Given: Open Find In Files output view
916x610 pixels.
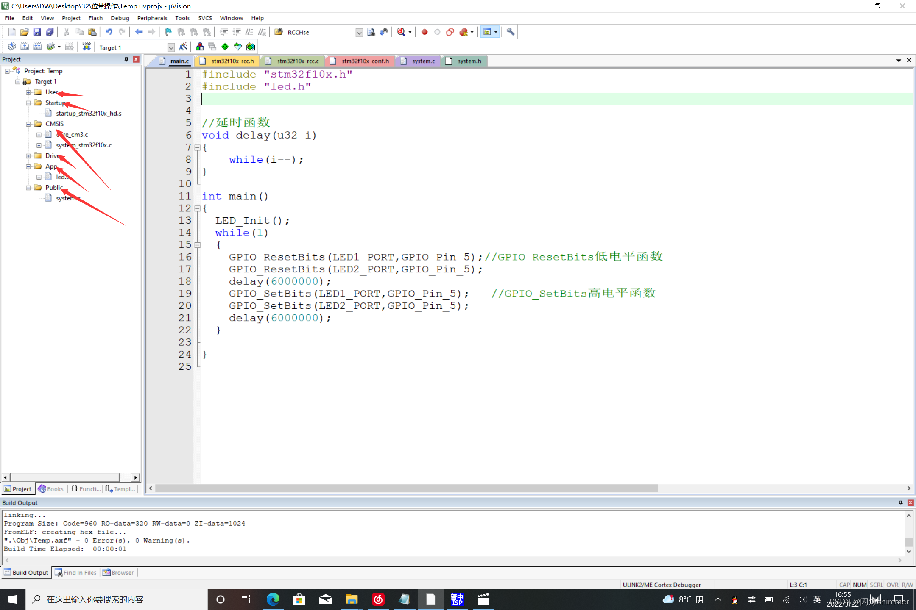Looking at the screenshot, I should click(x=79, y=572).
